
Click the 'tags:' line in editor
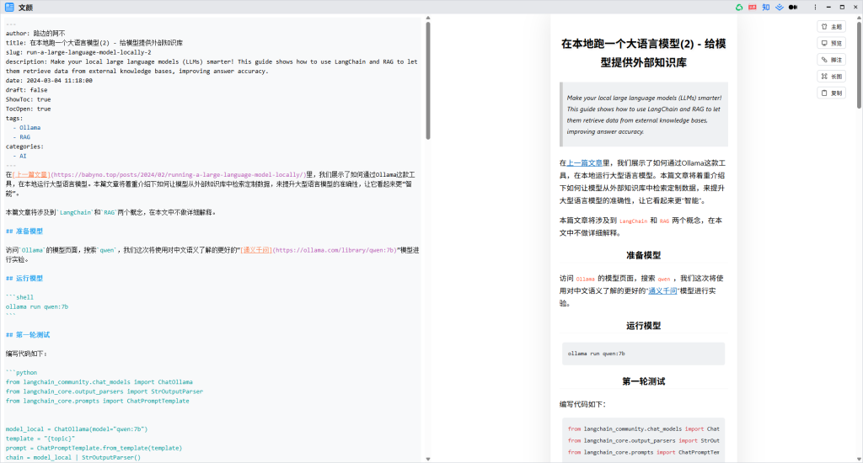click(x=14, y=118)
